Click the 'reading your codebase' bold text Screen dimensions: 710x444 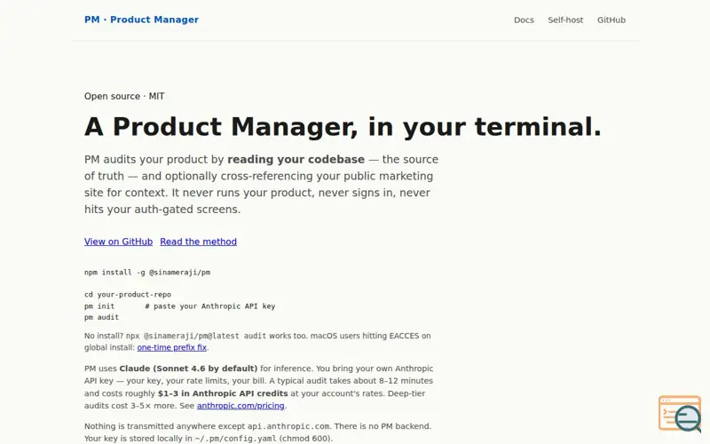tap(296, 160)
